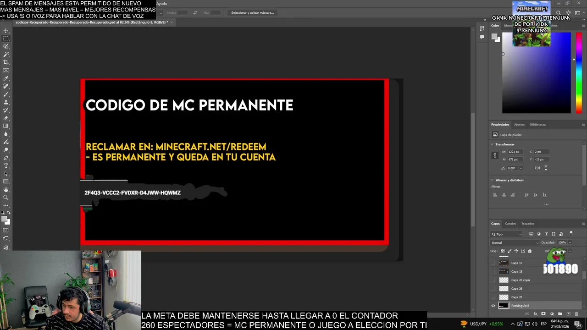587x330 pixels.
Task: Delete layer with the trash icon
Action: pos(576,314)
